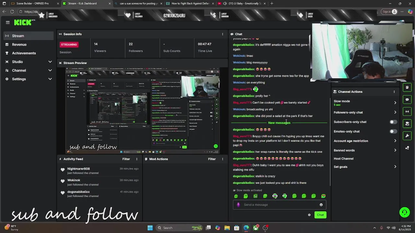Open chat settings gear icon
415x233 pixels.
309,215
